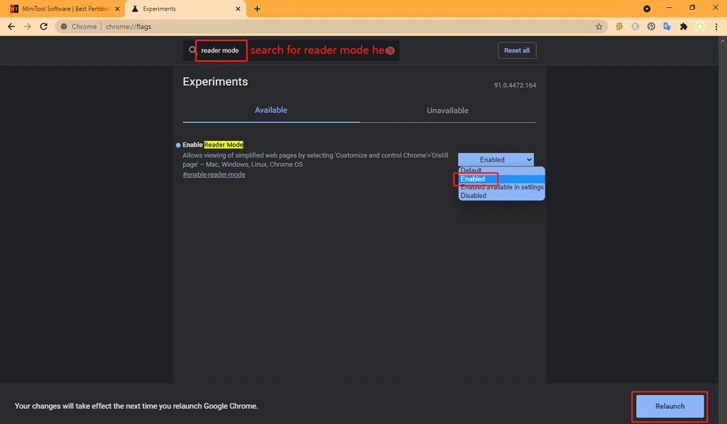Click the SQ extension icon
Viewport: 727px width, 424px height.
[x=619, y=26]
